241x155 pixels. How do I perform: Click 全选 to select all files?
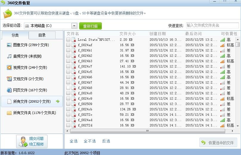click(x=74, y=141)
